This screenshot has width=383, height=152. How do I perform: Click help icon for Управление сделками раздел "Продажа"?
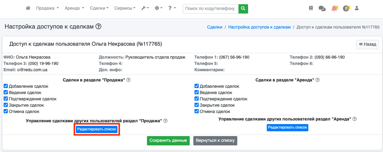tap(165, 121)
